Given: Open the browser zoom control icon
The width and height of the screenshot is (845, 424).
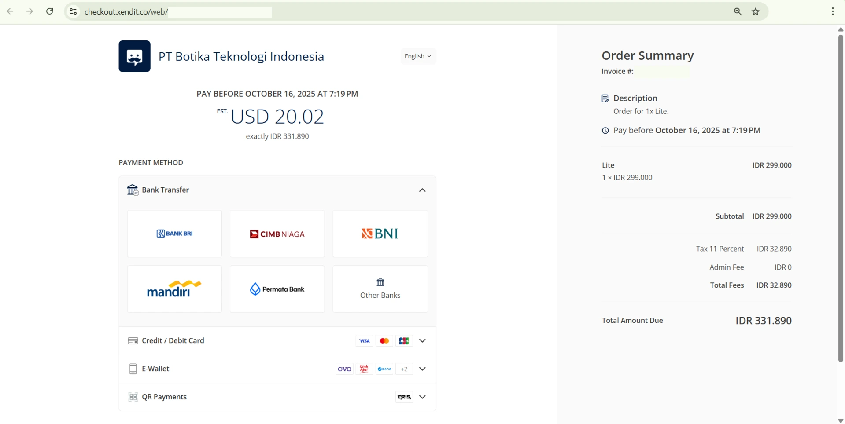Looking at the screenshot, I should [738, 12].
